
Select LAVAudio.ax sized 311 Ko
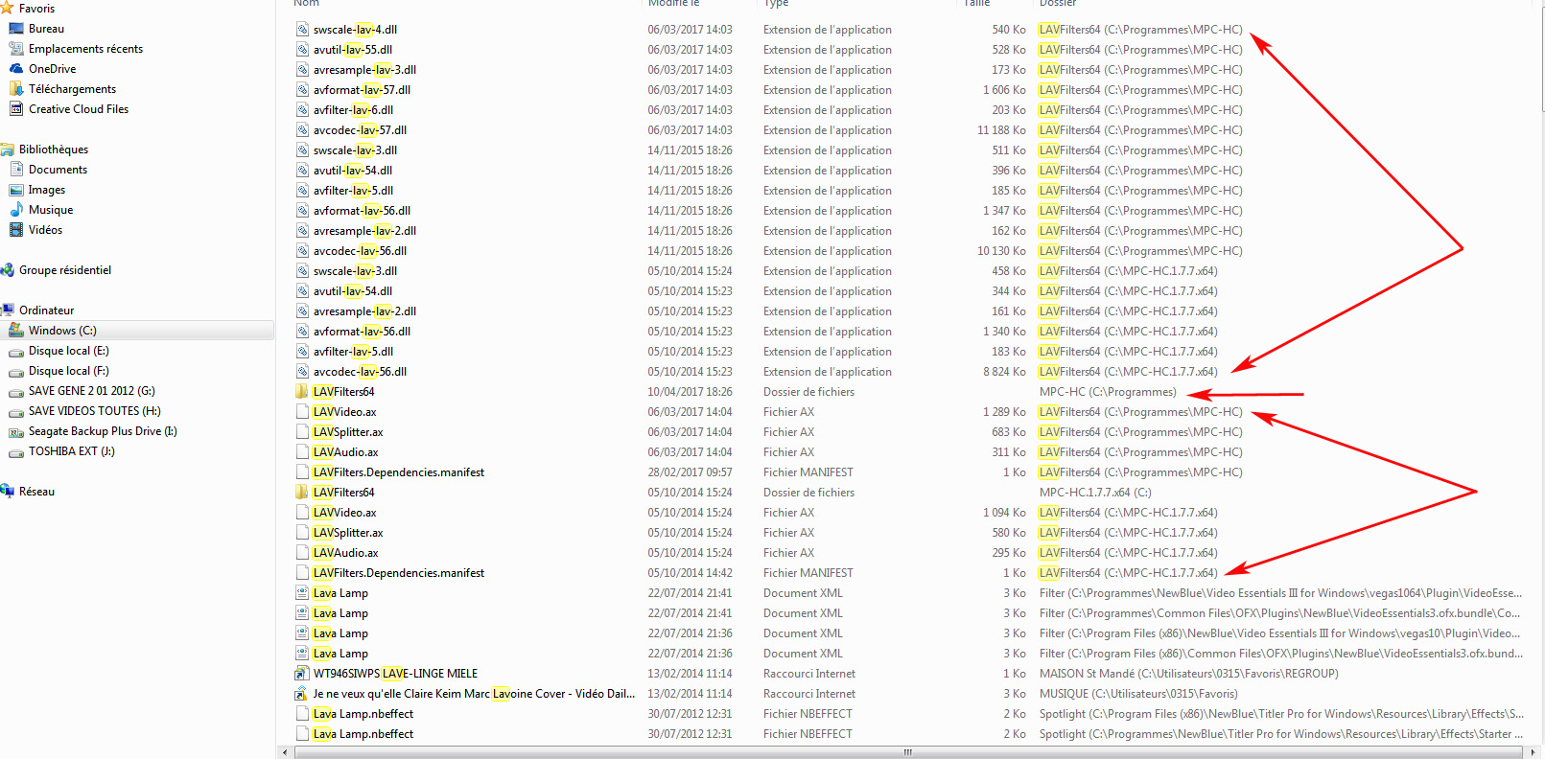click(x=345, y=452)
